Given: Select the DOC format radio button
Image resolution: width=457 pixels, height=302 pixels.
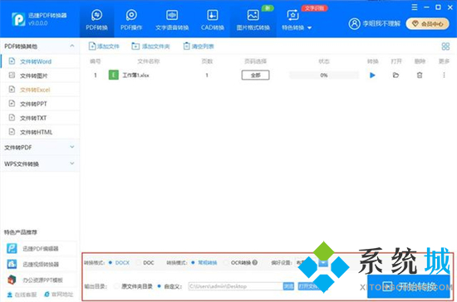Looking at the screenshot, I should (139, 263).
